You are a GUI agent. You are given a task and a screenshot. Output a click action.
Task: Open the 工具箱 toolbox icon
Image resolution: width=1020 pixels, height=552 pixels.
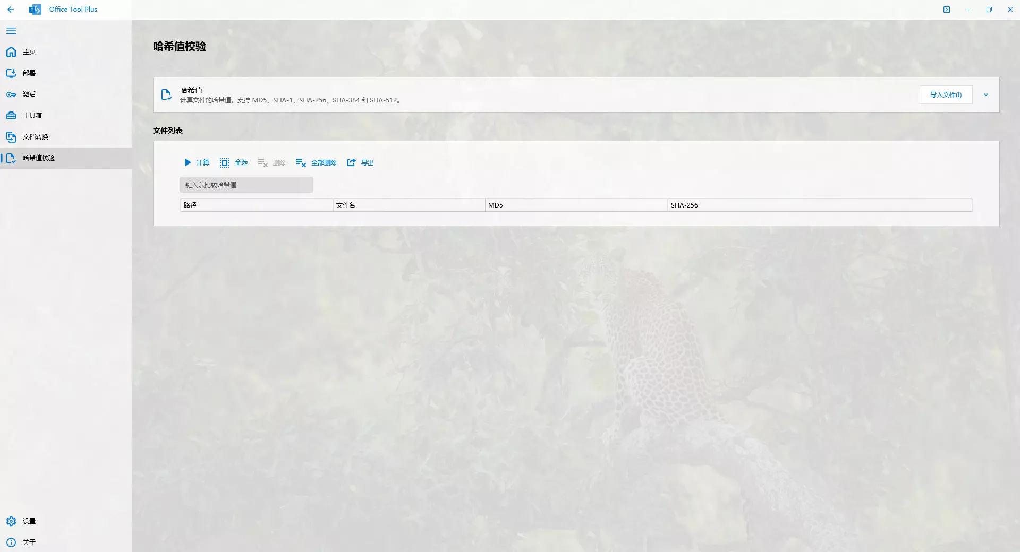coord(11,116)
